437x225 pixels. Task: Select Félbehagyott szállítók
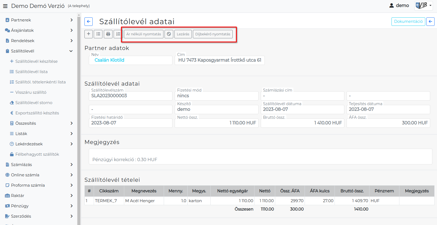[37, 154]
